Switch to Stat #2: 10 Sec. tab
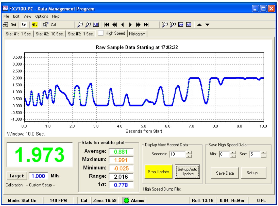The width and height of the screenshot is (278, 206). 50,34
